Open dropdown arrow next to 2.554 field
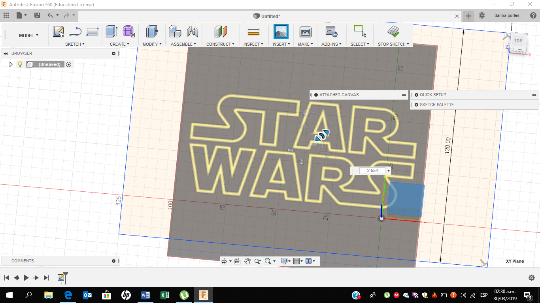The image size is (540, 303). click(389, 171)
